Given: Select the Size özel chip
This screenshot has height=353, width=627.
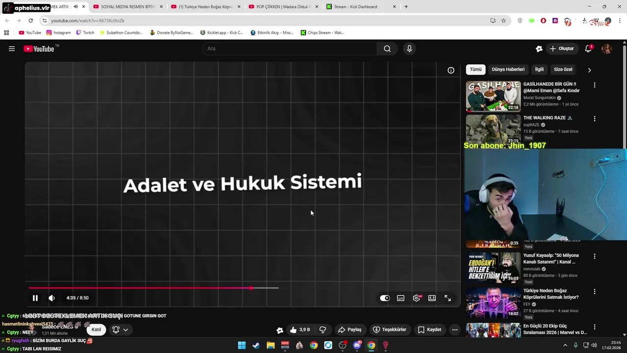Looking at the screenshot, I should [563, 70].
